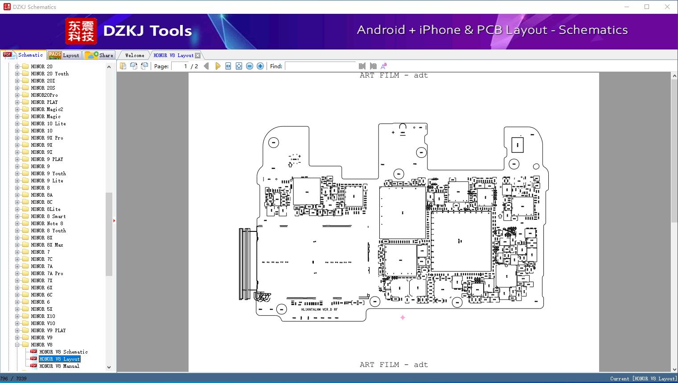
Task: Go to the next page
Action: (218, 66)
